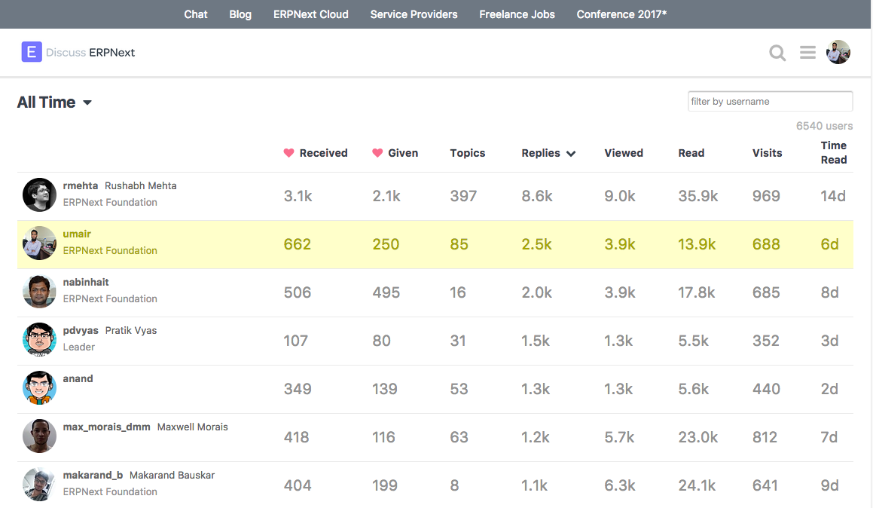Sort by likes Received column
873x508 pixels.
(315, 153)
